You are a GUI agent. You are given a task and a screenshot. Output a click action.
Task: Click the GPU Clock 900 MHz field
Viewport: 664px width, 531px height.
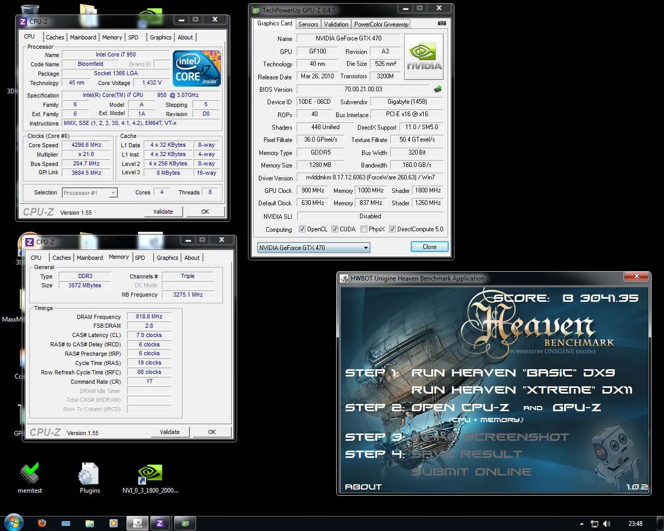coord(313,190)
